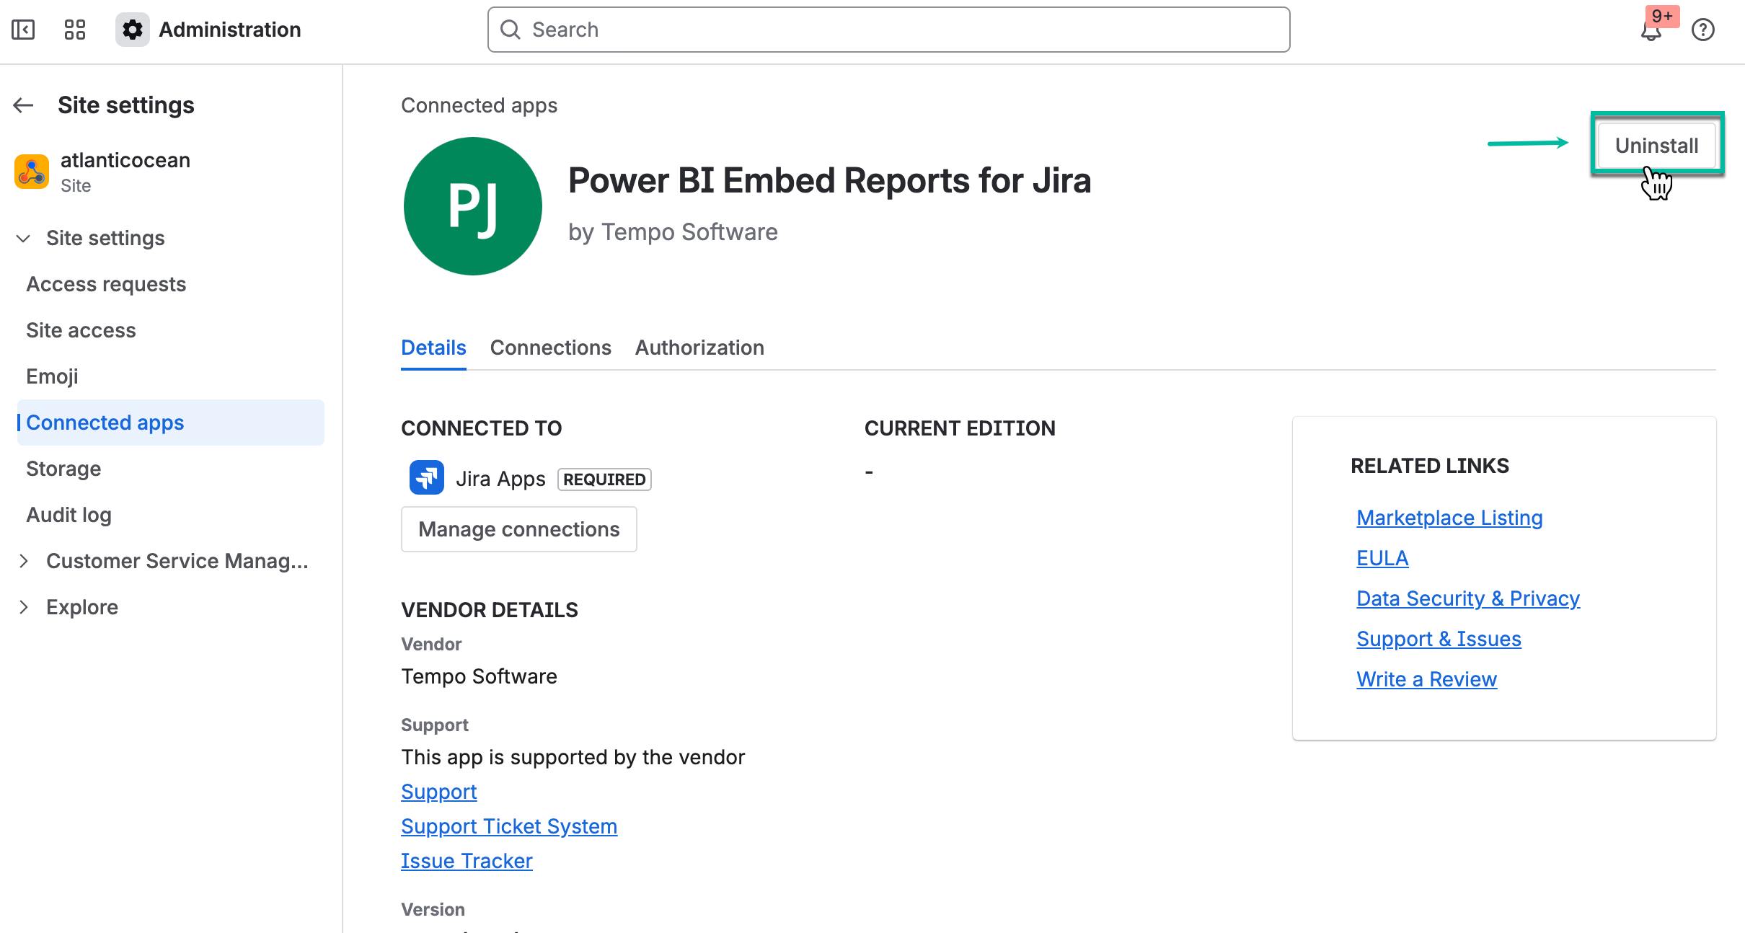Click into the Search field
This screenshot has width=1745, height=933.
pyautogui.click(x=888, y=30)
